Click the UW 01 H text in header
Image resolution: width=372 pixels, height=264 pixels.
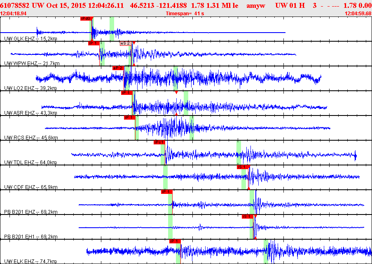click(x=290, y=6)
